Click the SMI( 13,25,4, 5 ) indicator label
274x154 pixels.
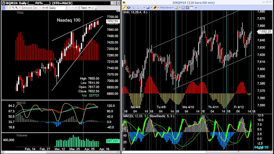tap(135, 12)
